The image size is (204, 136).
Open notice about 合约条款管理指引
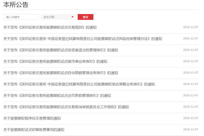point(57,96)
